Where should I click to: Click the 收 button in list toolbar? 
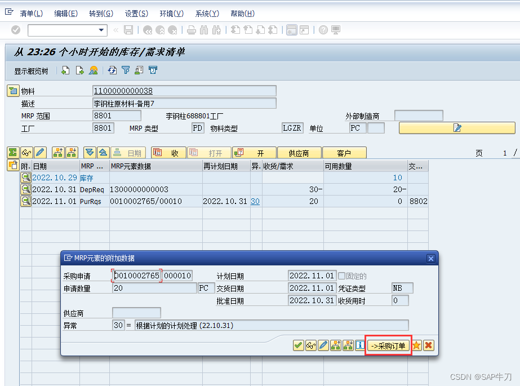pyautogui.click(x=168, y=153)
